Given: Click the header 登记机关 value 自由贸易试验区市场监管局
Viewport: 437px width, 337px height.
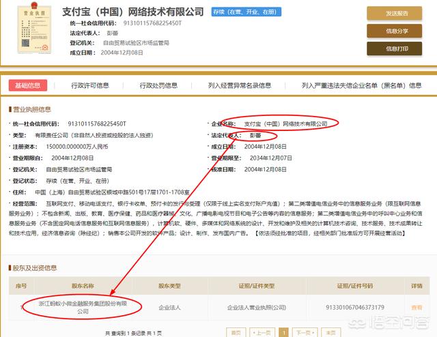Looking at the screenshot, I should click(x=136, y=43).
